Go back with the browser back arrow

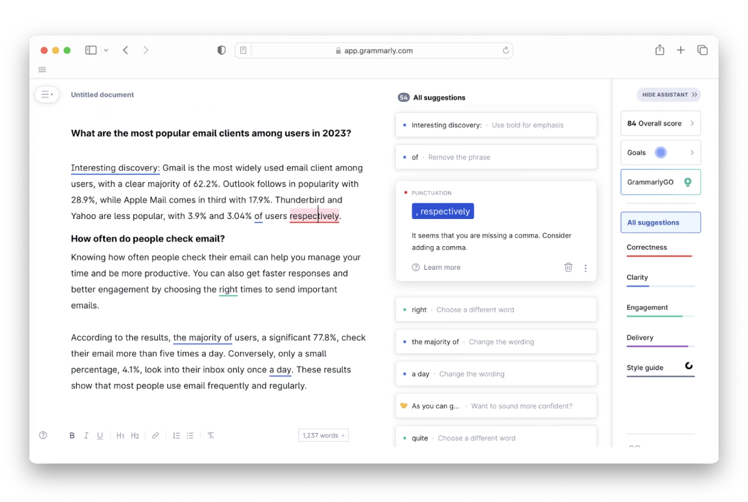126,50
